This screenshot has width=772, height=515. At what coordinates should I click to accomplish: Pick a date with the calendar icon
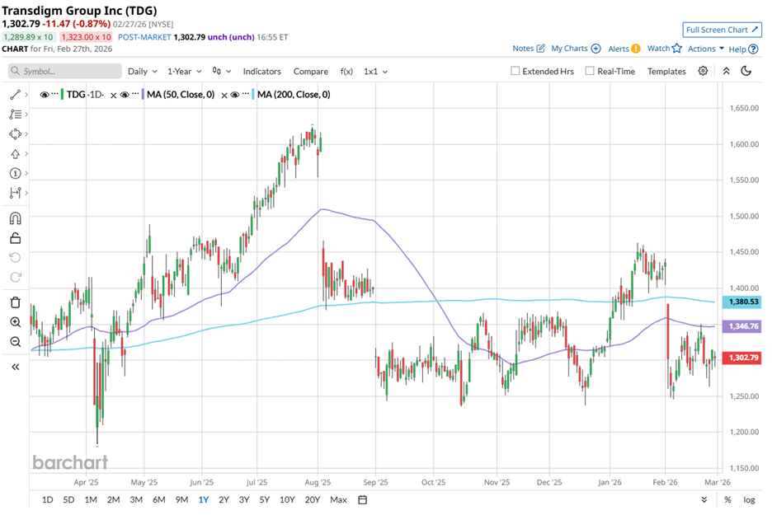click(x=363, y=499)
